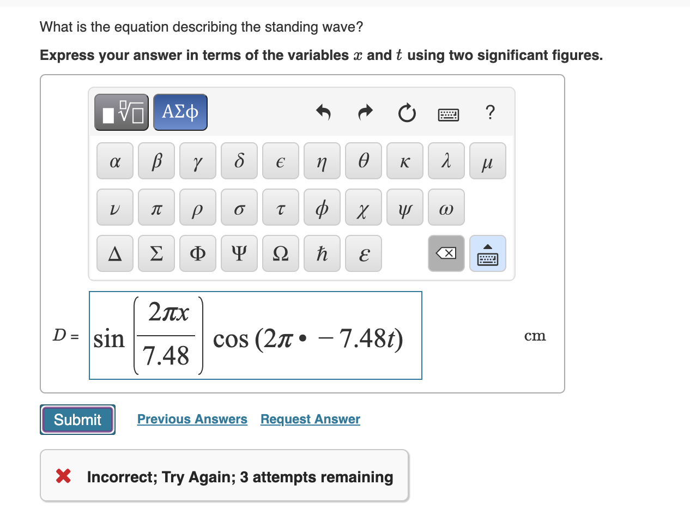Insert the θ symbol from the keypad
Screen dimensions: 690x509
click(363, 161)
